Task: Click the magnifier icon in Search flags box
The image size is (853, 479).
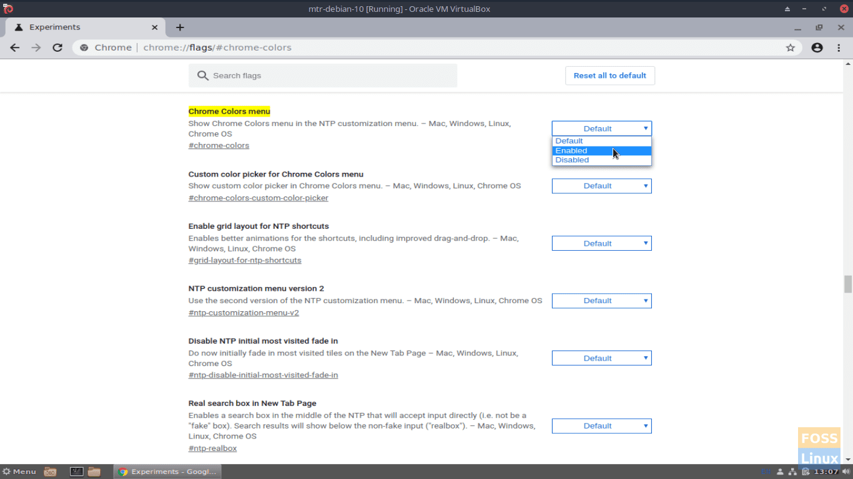Action: (202, 75)
